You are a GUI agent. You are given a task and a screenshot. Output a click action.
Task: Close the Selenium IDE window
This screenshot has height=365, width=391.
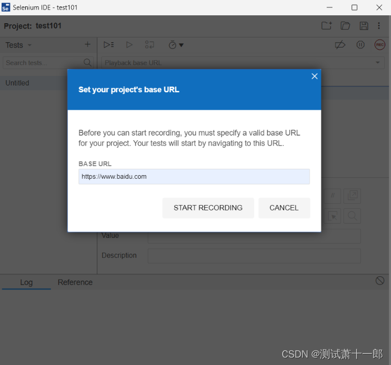[379, 7]
